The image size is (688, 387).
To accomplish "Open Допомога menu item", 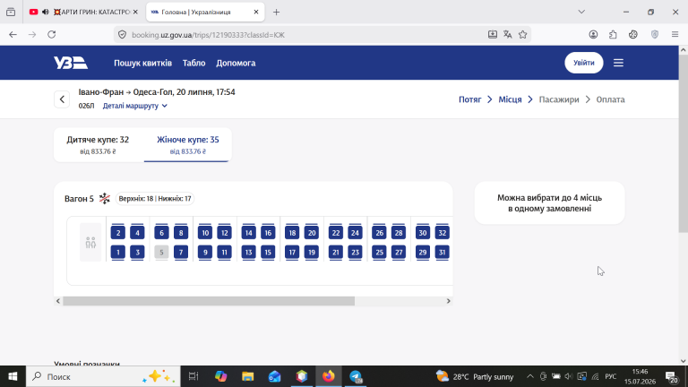I will point(236,63).
